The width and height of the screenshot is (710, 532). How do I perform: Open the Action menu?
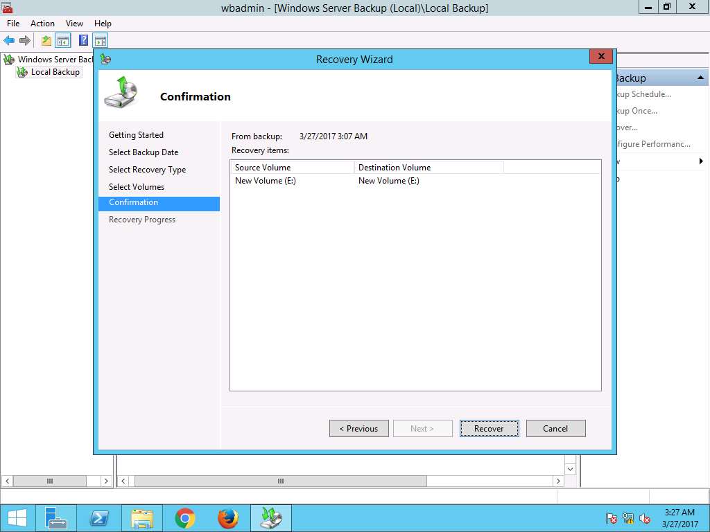click(42, 24)
